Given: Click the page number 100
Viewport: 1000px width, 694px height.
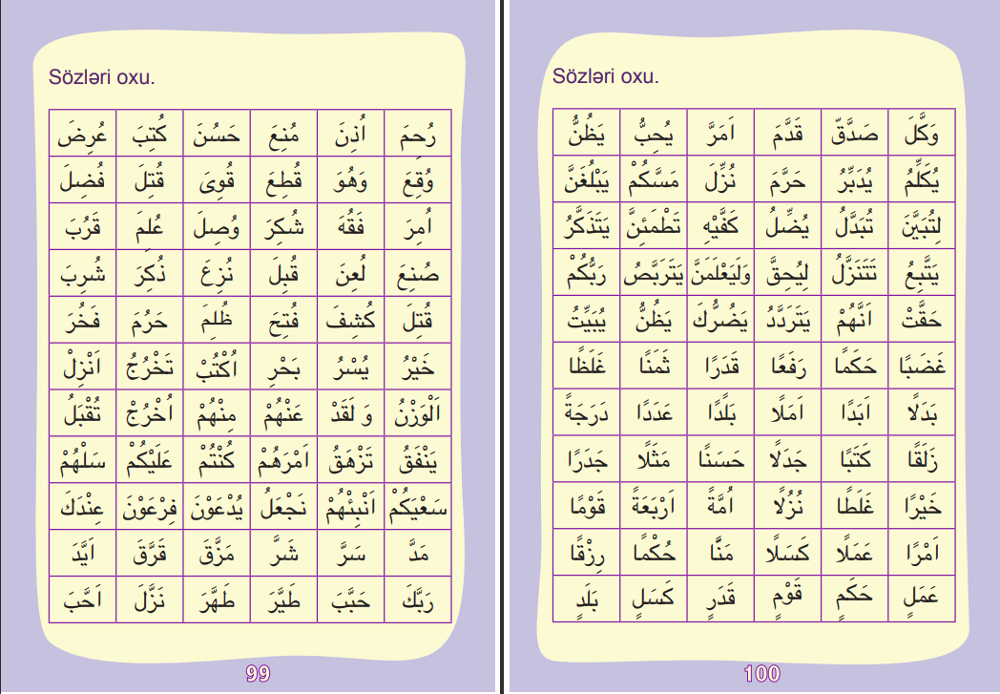Looking at the screenshot, I should pos(761,674).
